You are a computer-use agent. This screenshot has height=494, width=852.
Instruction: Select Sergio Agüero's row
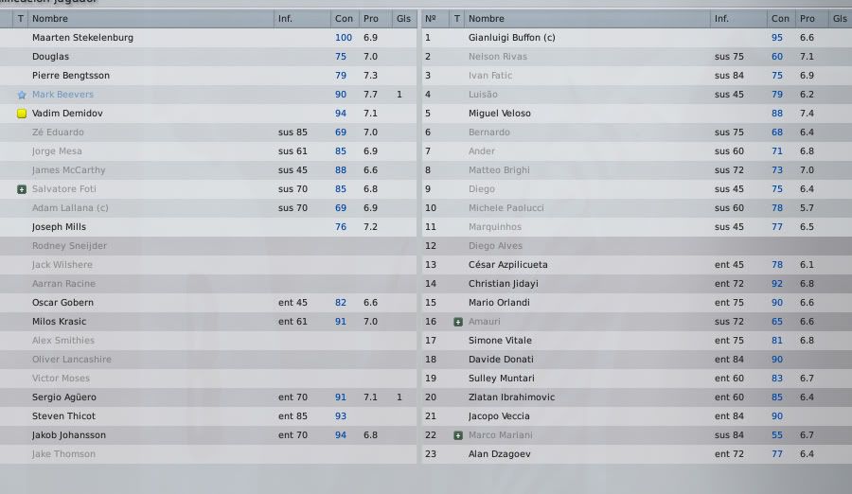(x=208, y=397)
